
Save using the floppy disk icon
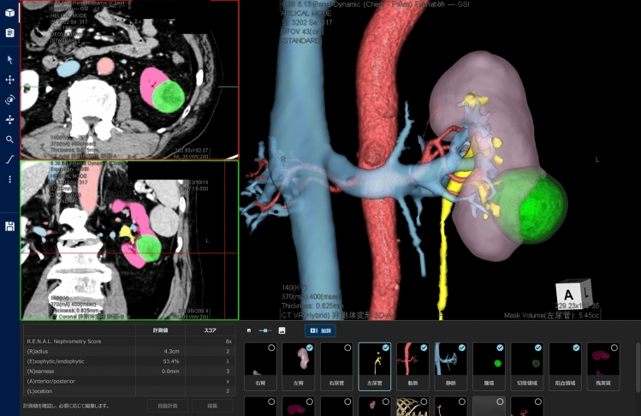[9, 226]
